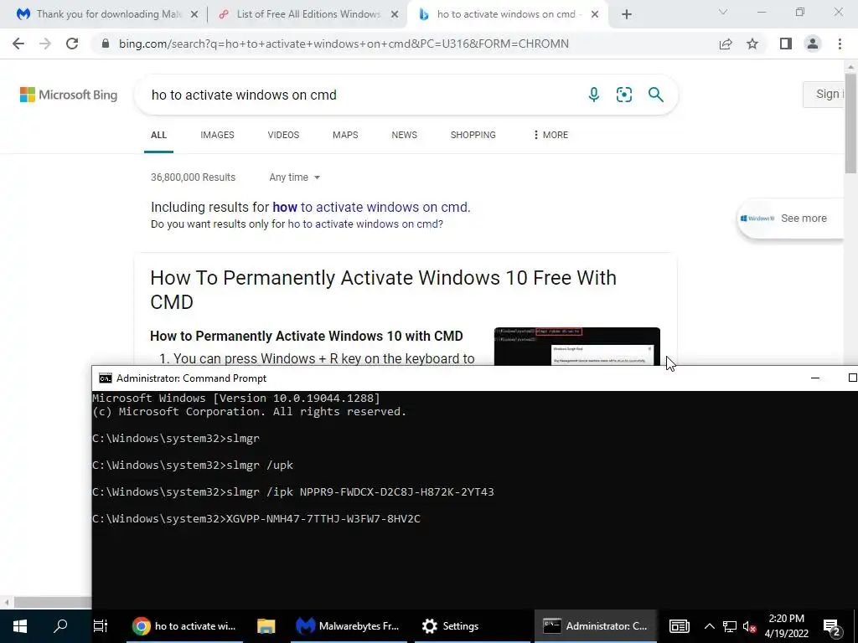Viewport: 858px width, 643px height.
Task: Click See more Windows 10 card
Action: [x=790, y=219]
